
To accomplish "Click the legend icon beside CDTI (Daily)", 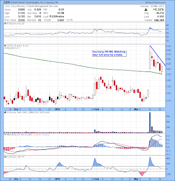I will point(5,46).
